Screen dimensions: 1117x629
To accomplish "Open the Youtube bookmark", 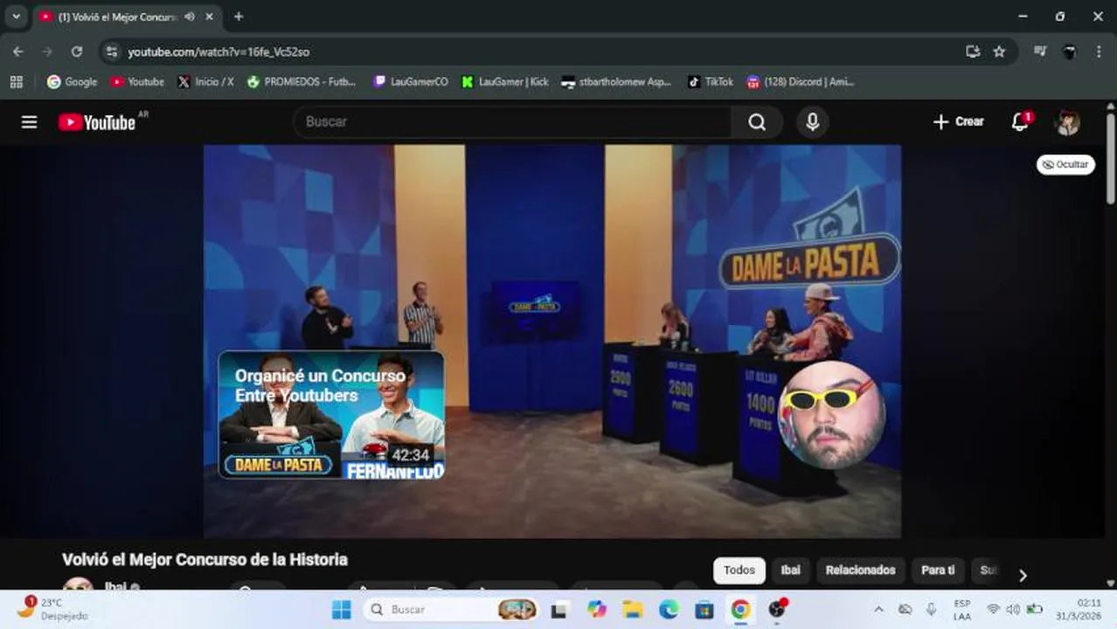I will (x=137, y=81).
